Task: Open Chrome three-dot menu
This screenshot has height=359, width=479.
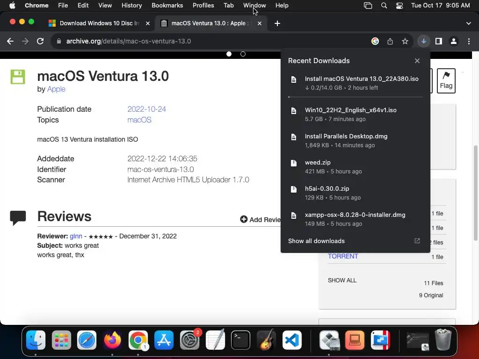Action: coord(469,41)
